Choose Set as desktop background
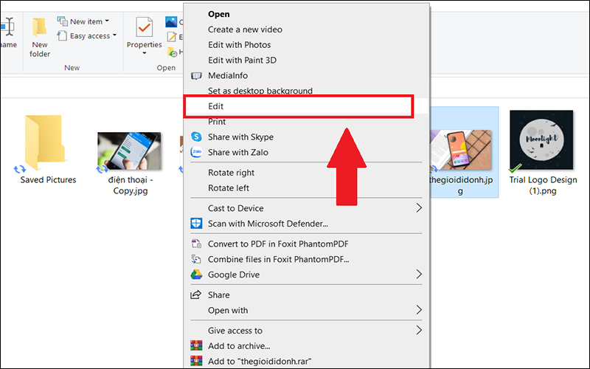This screenshot has width=590, height=369. [x=260, y=91]
